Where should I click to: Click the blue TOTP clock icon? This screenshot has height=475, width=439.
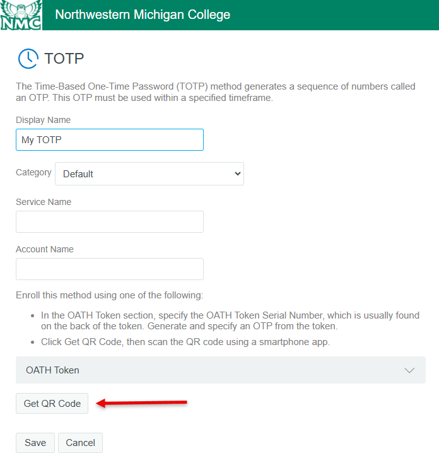click(28, 59)
